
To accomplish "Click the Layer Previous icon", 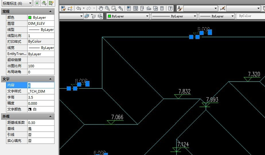I will coord(93,16).
